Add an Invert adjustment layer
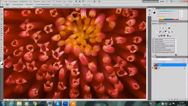 (x=159, y=36)
